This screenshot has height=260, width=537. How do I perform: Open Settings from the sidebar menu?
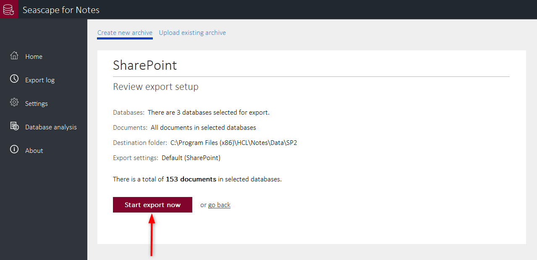point(37,104)
